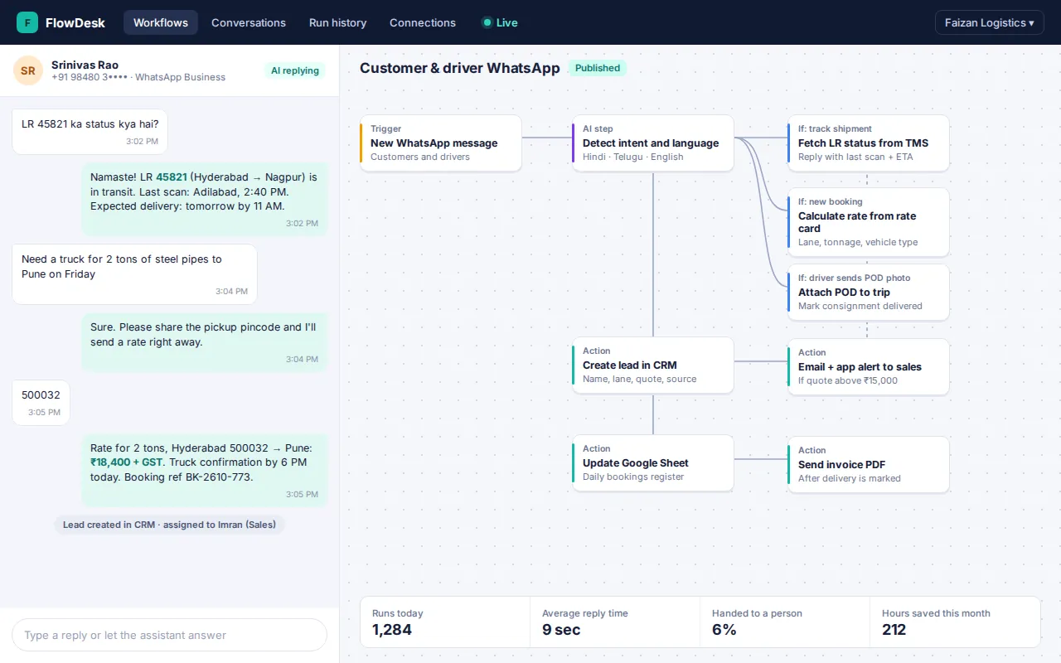
Task: Select the New WhatsApp message trigger node
Action: tap(441, 143)
